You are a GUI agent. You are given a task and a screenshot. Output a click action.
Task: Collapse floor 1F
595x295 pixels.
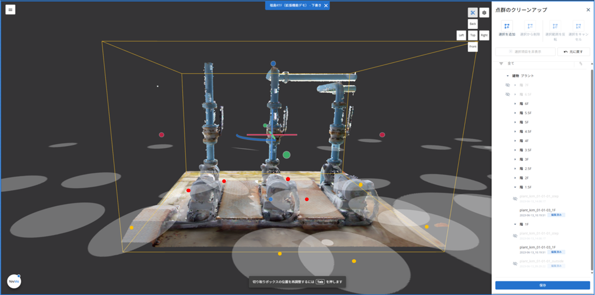pos(515,224)
